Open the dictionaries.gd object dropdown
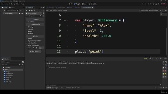Screen dimensions: 168x94 (34, 13)
